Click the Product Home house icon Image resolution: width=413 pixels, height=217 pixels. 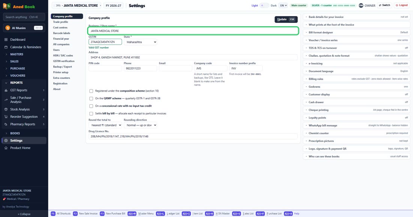(x=6, y=148)
